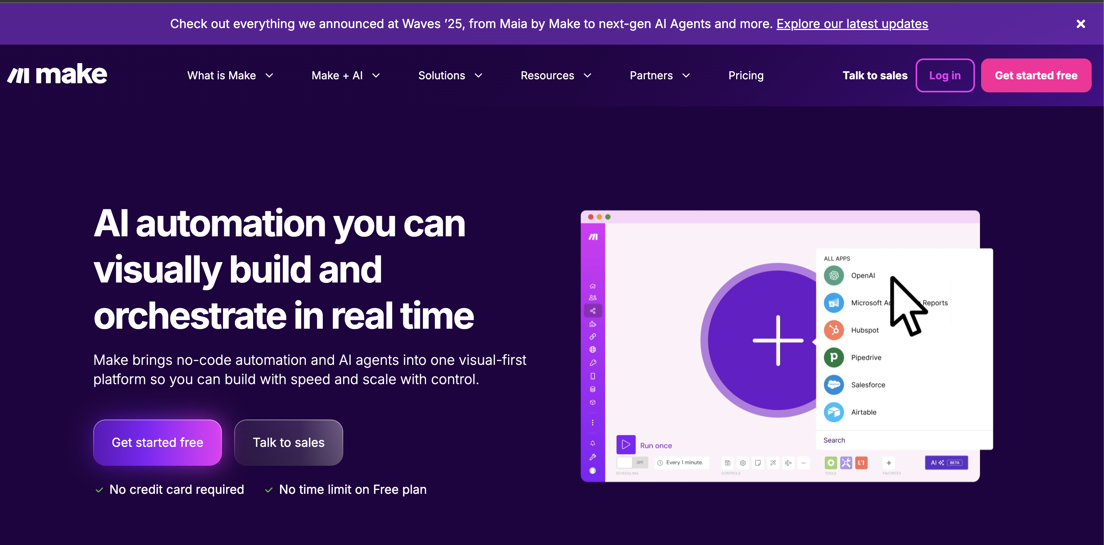This screenshot has width=1104, height=545.
Task: Click the Search field in apps list
Action: 900,440
